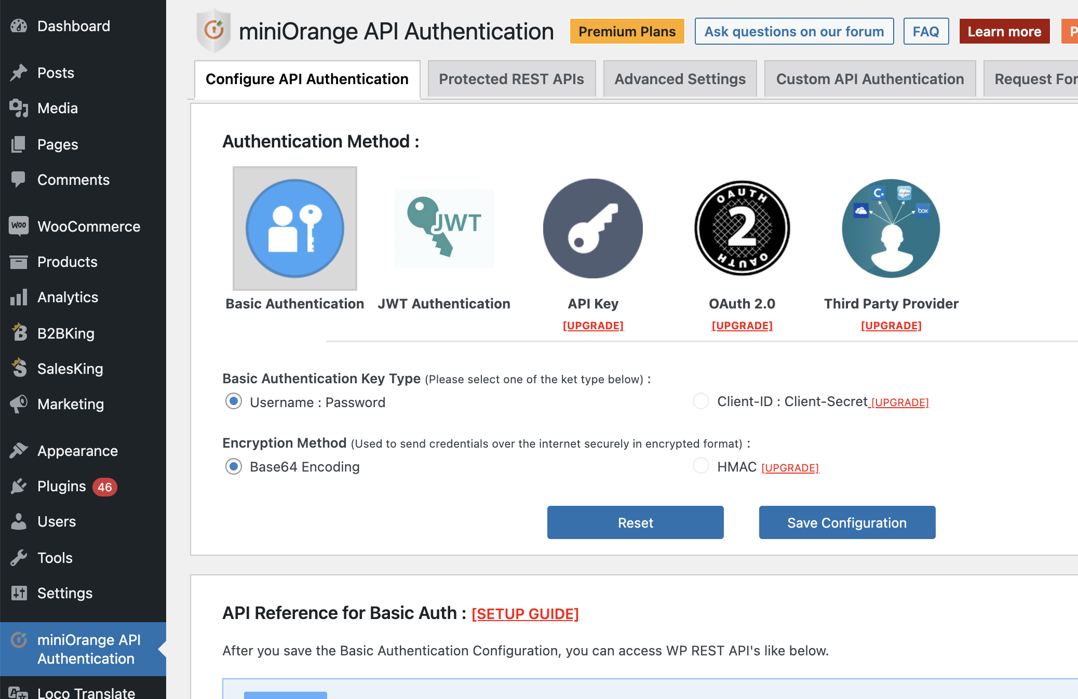Click the Users person icon

click(x=19, y=521)
